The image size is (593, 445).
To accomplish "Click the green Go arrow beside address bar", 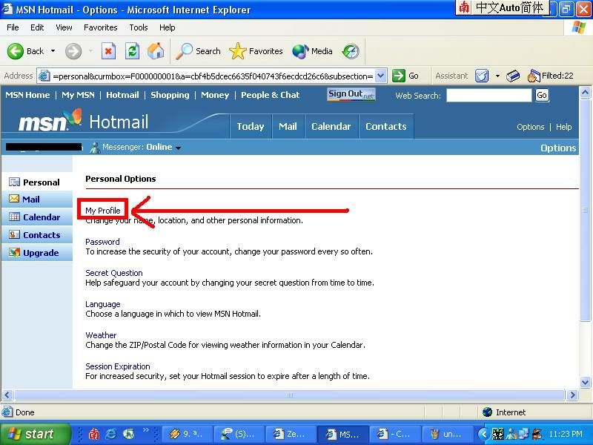I will click(399, 76).
